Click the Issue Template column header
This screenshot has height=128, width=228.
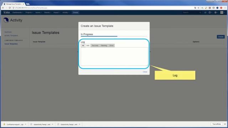39,42
